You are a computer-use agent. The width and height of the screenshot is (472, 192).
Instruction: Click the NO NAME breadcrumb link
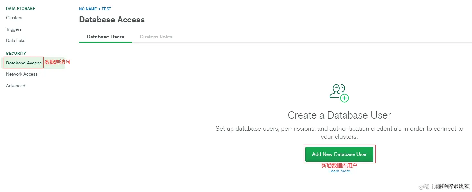pos(88,9)
